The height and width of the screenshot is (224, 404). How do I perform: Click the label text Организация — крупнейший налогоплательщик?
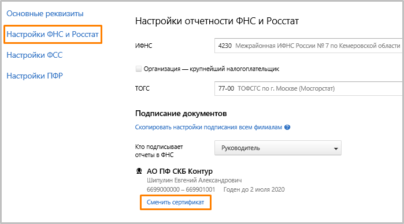[212, 69]
